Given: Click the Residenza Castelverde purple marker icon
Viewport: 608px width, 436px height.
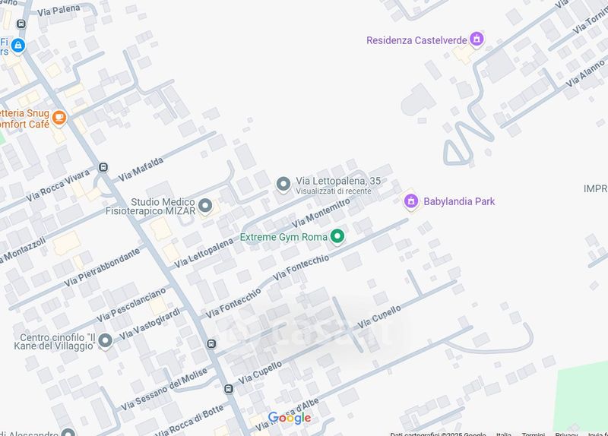Looking at the screenshot, I should (477, 39).
